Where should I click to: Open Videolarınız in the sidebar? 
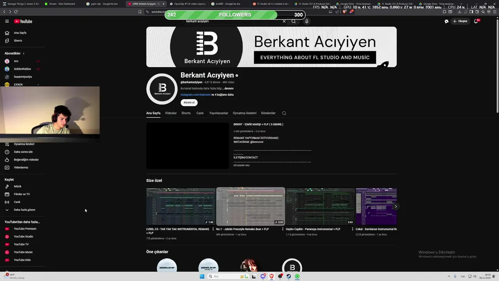tap(21, 167)
